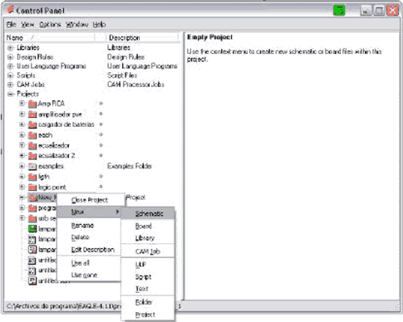403x322 pixels.
Task: Open the File menu
Action: [x=12, y=25]
